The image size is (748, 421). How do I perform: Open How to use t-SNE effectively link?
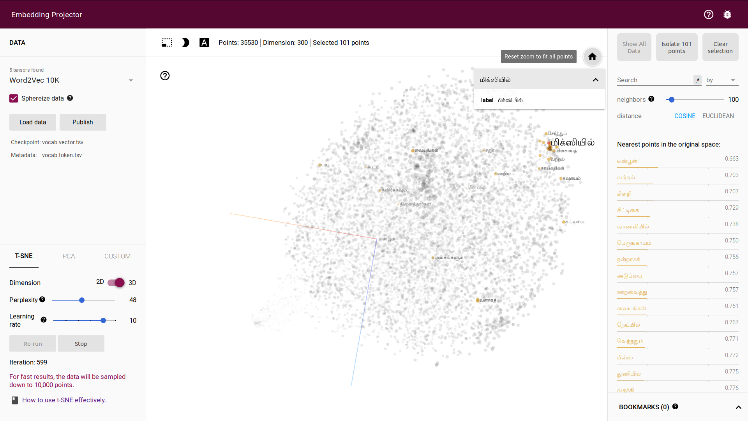pyautogui.click(x=64, y=400)
